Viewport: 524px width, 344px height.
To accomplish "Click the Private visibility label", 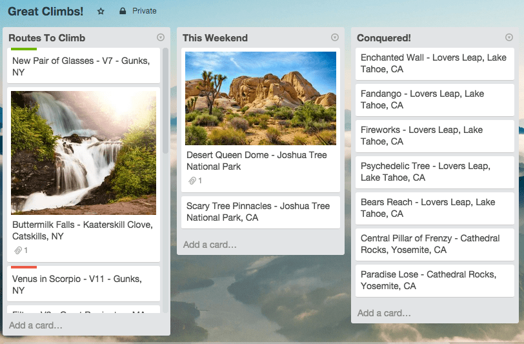I will point(145,11).
